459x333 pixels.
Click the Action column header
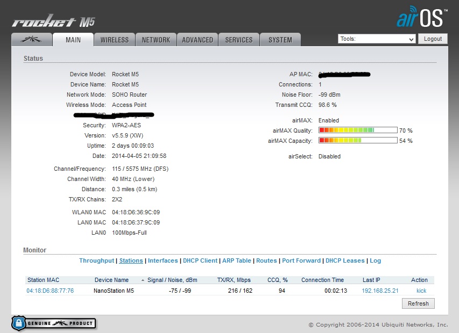[419, 280]
